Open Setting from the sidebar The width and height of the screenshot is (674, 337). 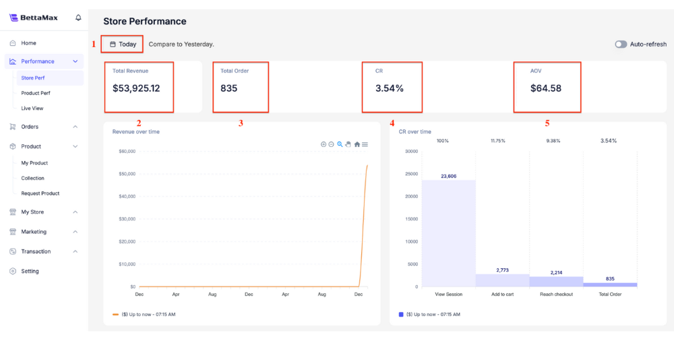[x=30, y=271]
